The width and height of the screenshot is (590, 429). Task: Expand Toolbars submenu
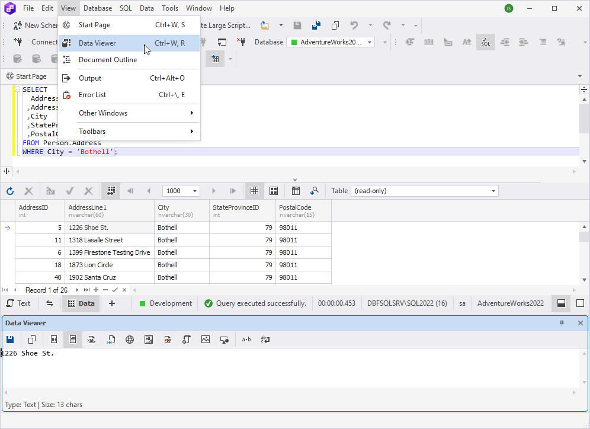tap(129, 132)
